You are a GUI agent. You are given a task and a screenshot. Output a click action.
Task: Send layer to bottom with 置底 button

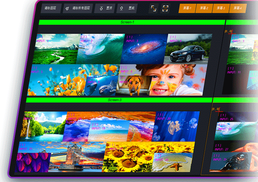(x=127, y=8)
